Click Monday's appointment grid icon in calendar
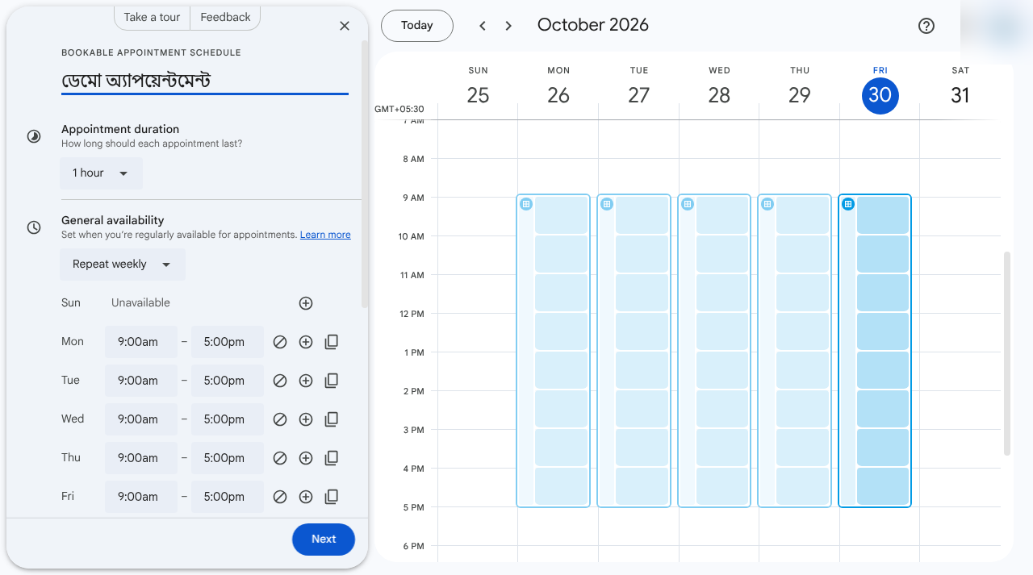The image size is (1033, 575). 526,204
